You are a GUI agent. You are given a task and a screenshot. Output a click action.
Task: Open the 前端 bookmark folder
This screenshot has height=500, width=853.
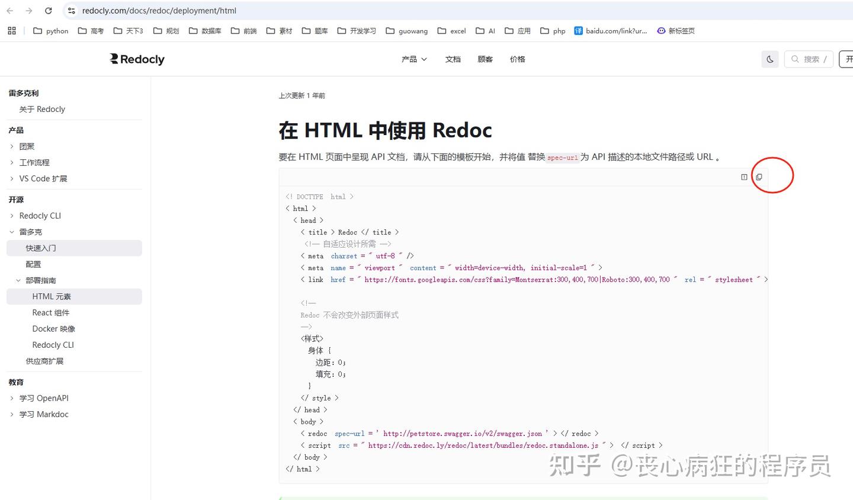[x=244, y=31]
